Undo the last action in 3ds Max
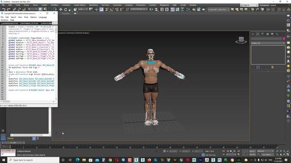 pos(4,10)
